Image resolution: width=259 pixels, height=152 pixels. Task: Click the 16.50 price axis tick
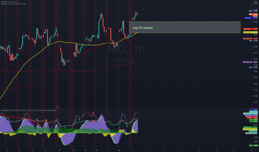click(255, 102)
